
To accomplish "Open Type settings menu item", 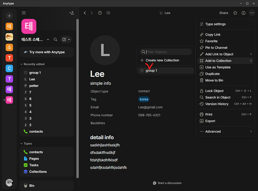I will tap(226, 24).
